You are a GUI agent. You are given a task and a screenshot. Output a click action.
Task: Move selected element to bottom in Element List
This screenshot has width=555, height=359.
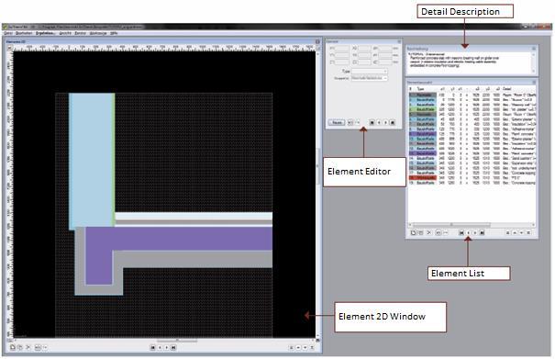(x=528, y=233)
